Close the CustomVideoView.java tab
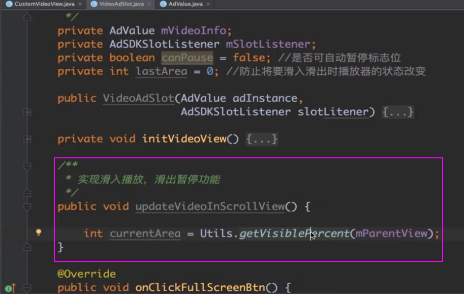This screenshot has height=294, width=464. (x=80, y=4)
